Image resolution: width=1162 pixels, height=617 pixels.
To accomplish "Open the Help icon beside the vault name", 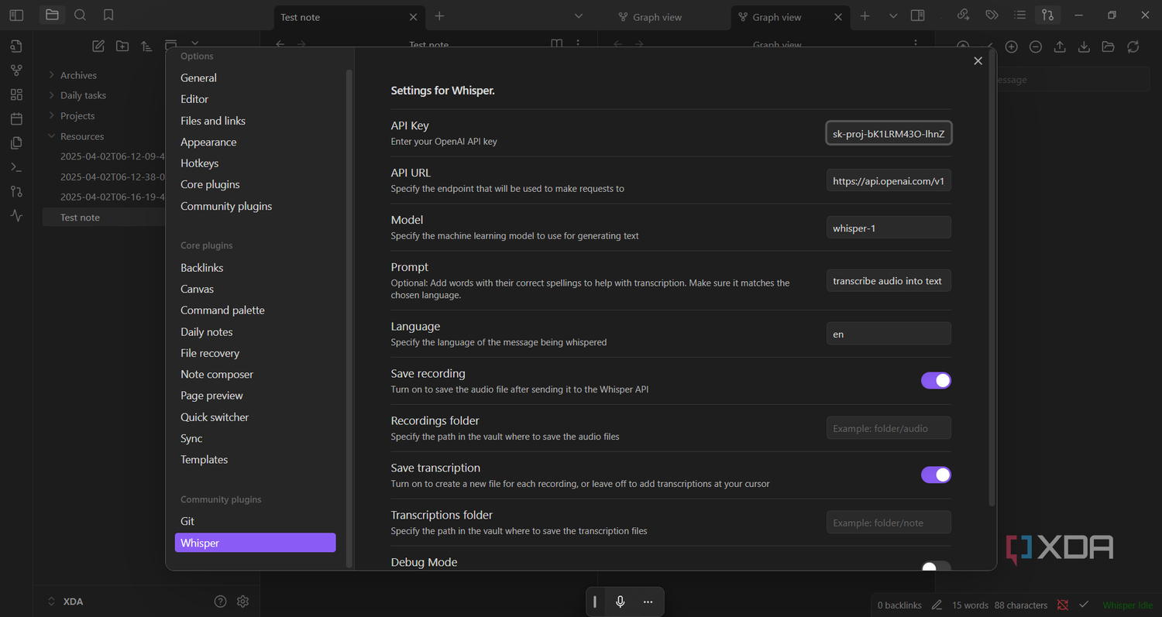I will [220, 602].
